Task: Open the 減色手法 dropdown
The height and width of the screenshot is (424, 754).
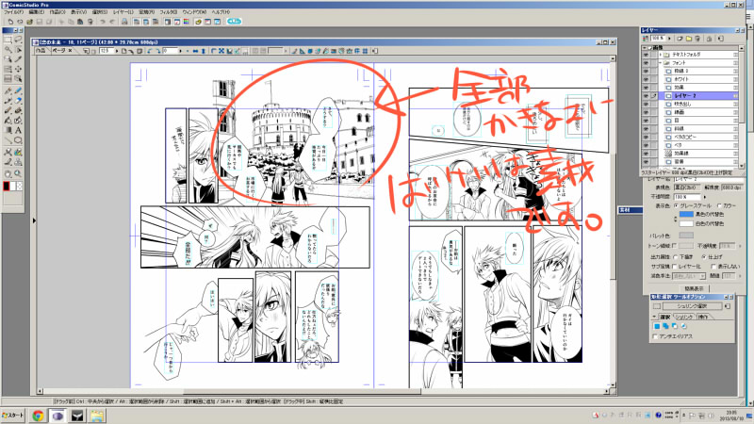Action: pos(689,276)
